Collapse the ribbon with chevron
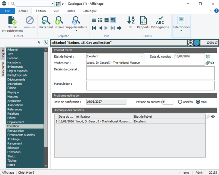This screenshot has width=219, height=175. click(x=211, y=11)
